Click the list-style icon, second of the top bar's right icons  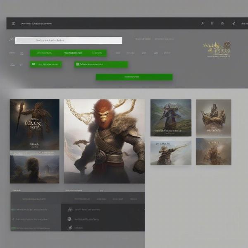click(x=212, y=24)
